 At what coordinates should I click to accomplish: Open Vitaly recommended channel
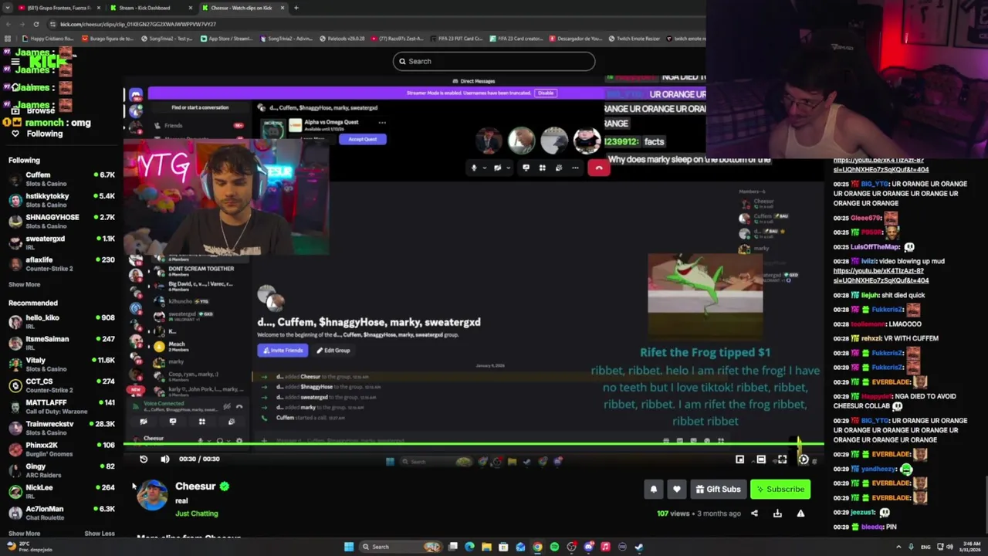(x=62, y=364)
